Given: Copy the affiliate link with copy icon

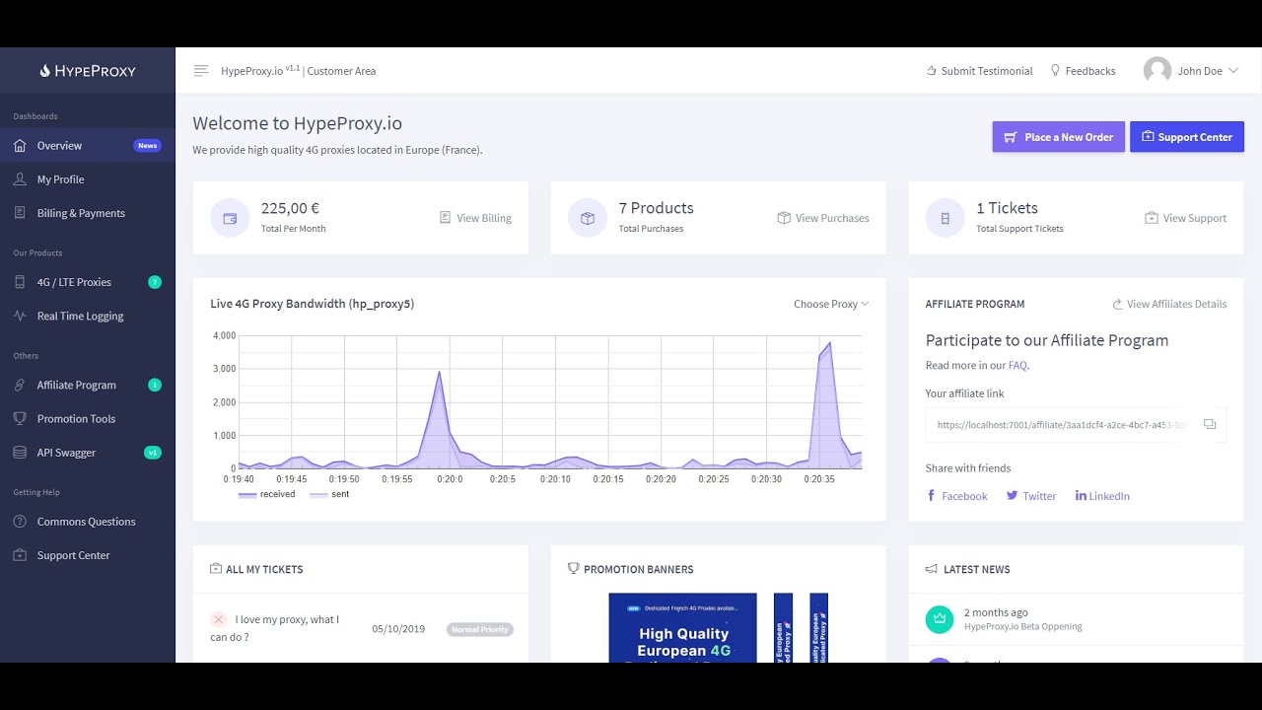Looking at the screenshot, I should 1210,425.
